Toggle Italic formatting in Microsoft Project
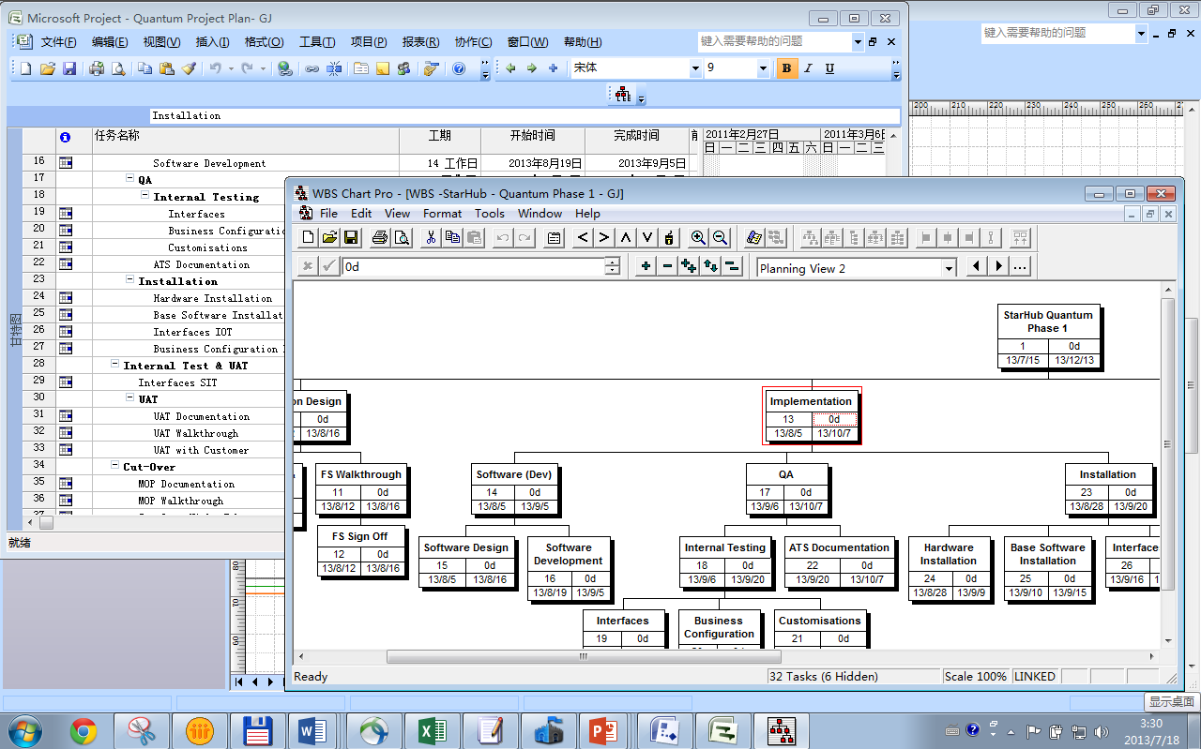The image size is (1201, 749). point(808,68)
